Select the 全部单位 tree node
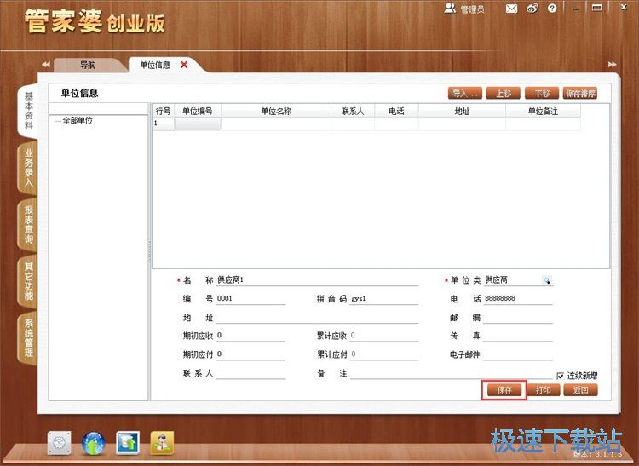Screen dimensions: 639x466 pos(78,121)
